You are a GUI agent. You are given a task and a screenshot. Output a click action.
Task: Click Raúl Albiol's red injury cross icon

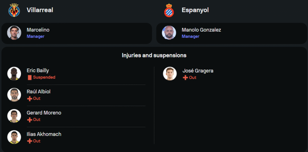point(30,99)
